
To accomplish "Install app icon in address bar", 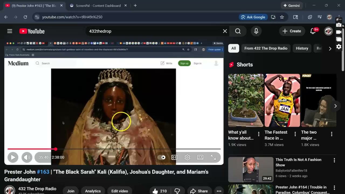I will pos(273,17).
